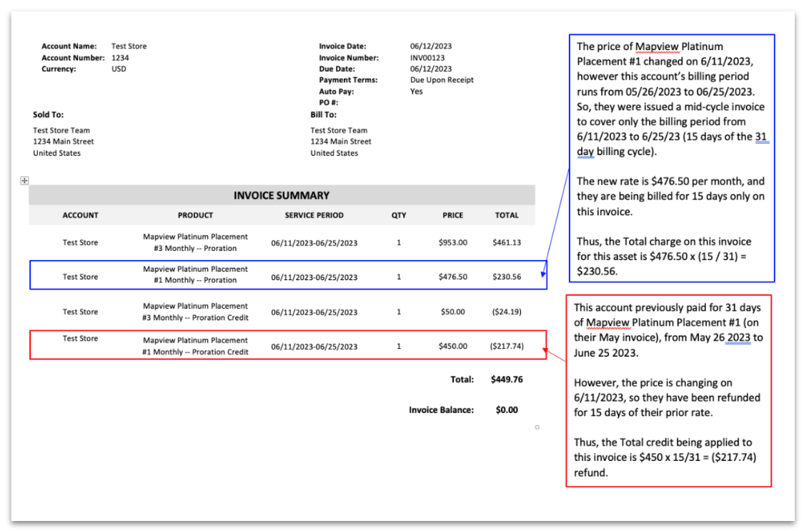Click the '$476.50' cell in the PRICE column
The height and width of the screenshot is (531, 809).
(x=453, y=277)
